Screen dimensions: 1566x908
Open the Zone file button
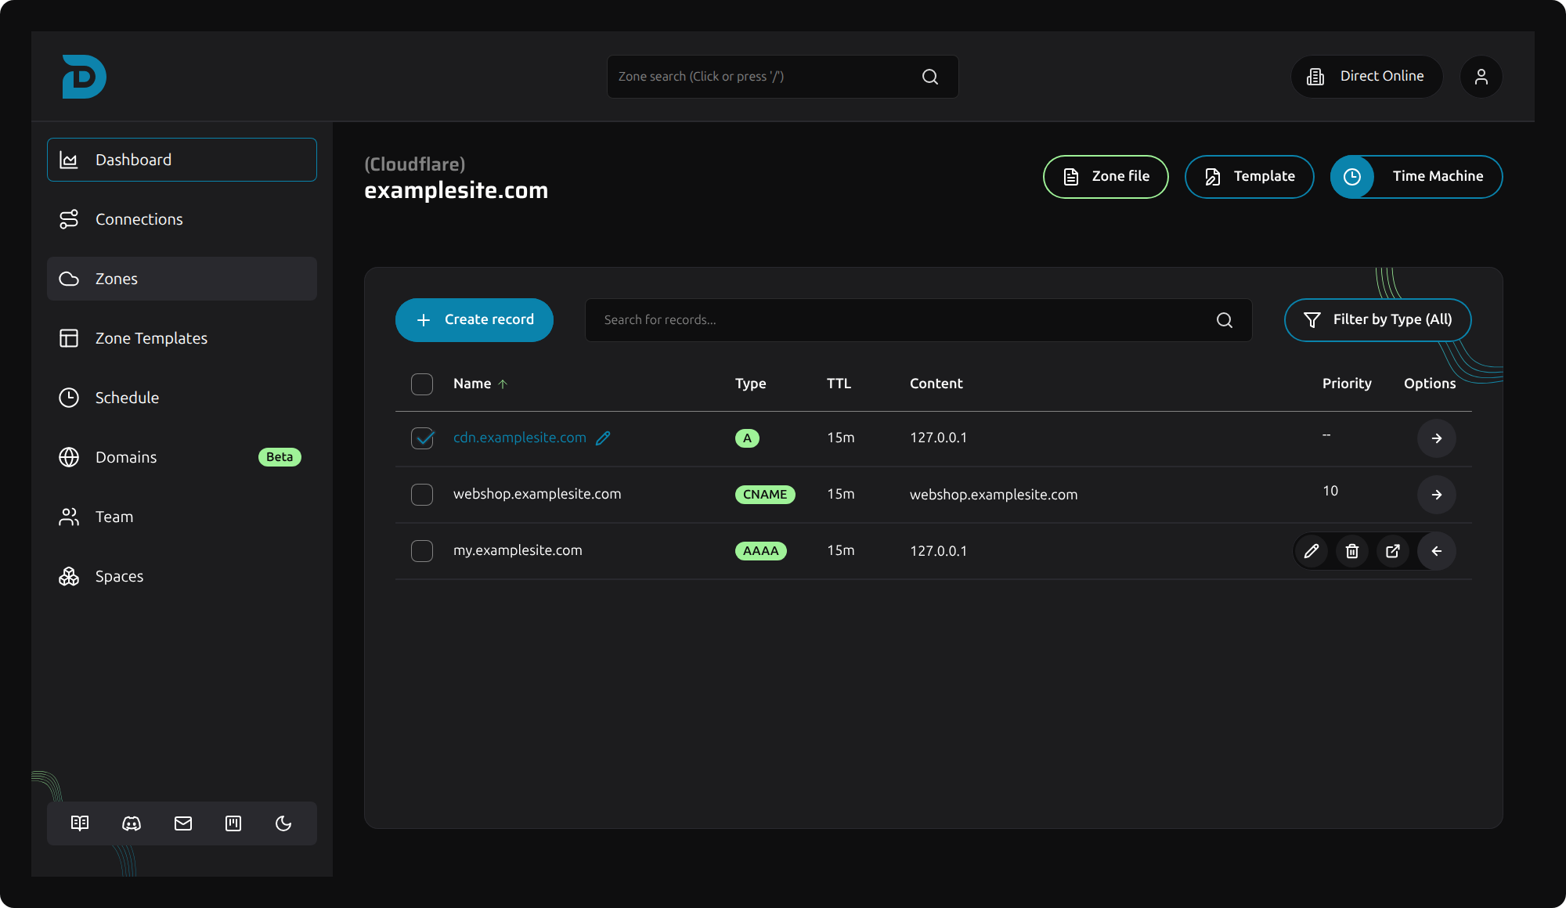tap(1106, 177)
